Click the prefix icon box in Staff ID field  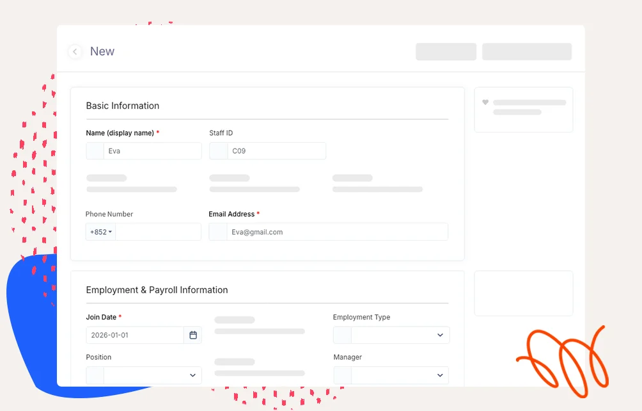pyautogui.click(x=218, y=151)
